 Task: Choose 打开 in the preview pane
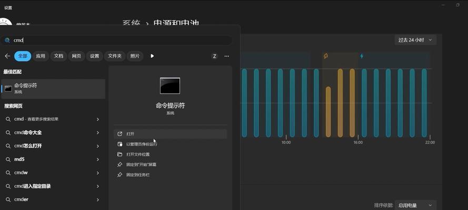point(171,134)
